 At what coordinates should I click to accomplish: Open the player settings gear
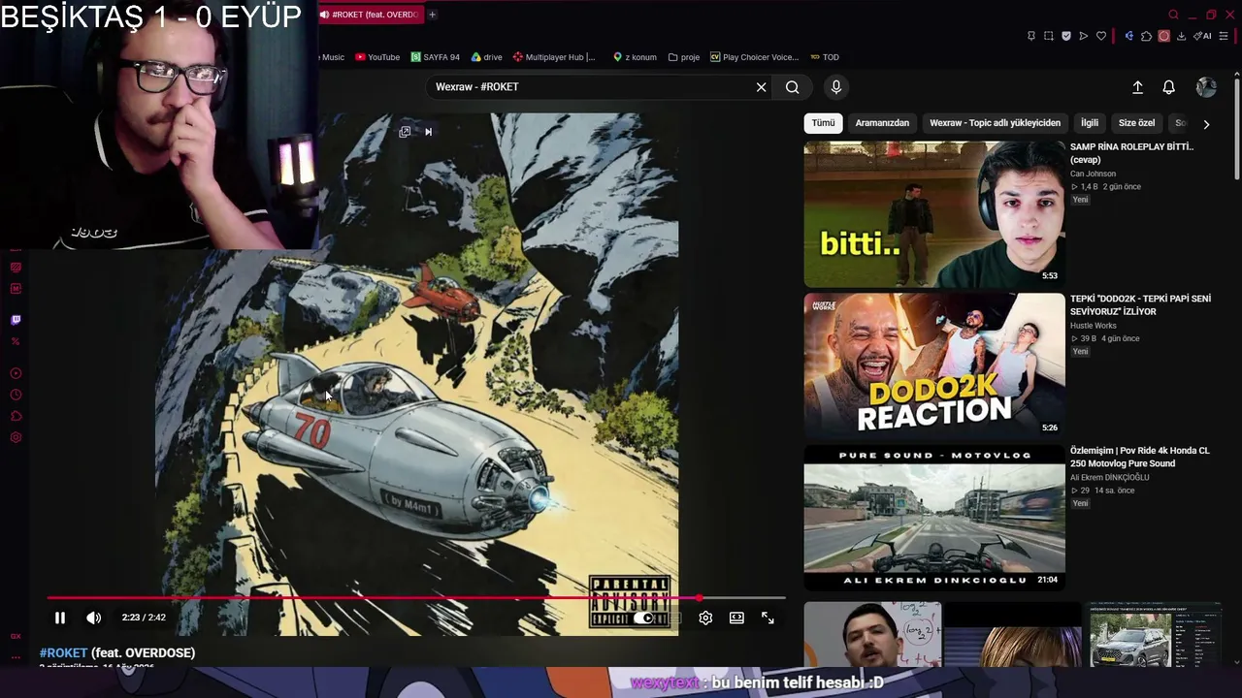click(705, 618)
